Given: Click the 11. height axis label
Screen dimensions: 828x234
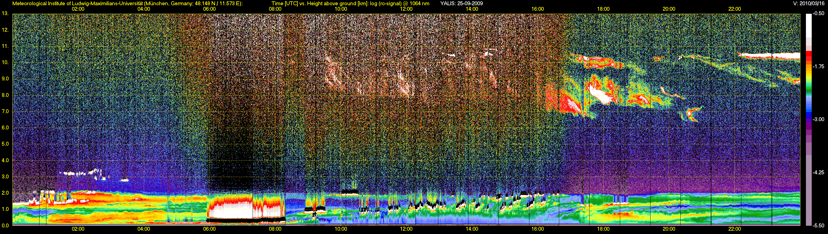Looking at the screenshot, I should [x=5, y=46].
